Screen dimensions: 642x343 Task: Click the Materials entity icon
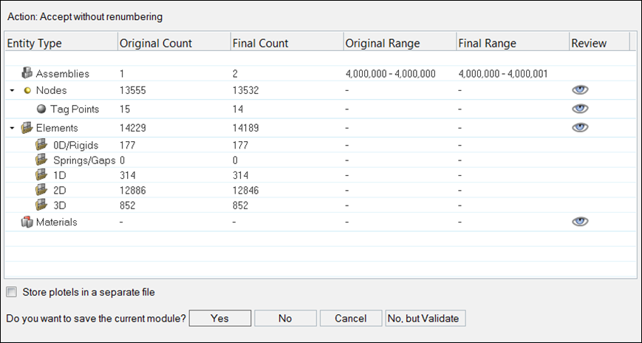(x=27, y=222)
